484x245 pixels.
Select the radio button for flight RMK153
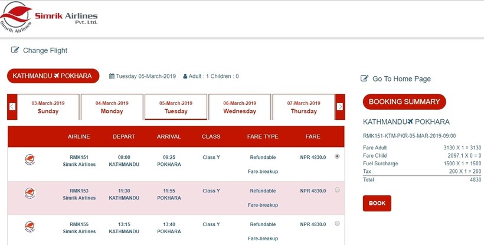[x=337, y=190]
